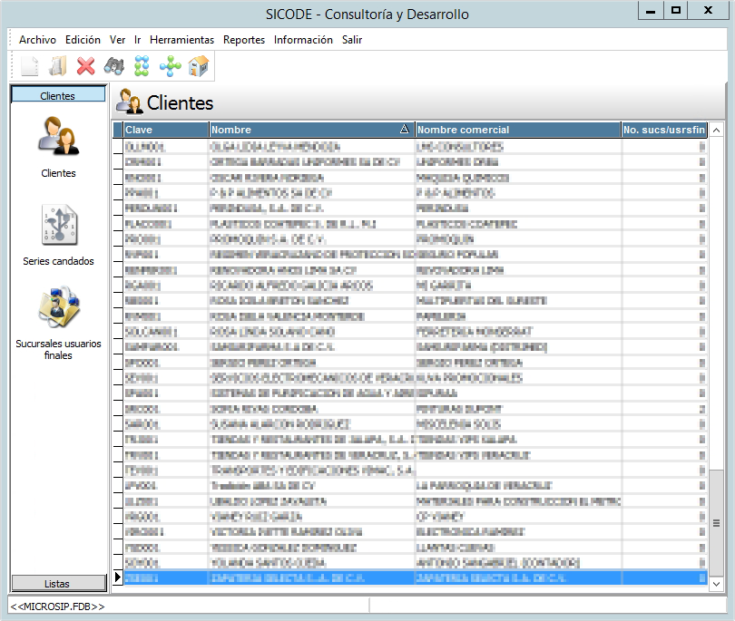The image size is (735, 621).
Task: Select the highlighted last row in grid
Action: tap(363, 577)
